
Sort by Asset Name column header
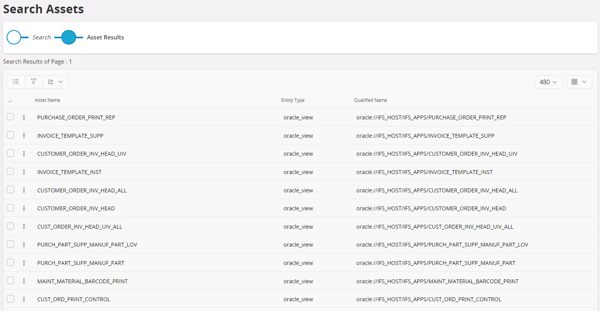coord(48,100)
